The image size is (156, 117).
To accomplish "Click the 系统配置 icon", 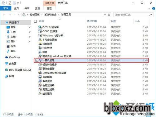I will pos(40,77).
